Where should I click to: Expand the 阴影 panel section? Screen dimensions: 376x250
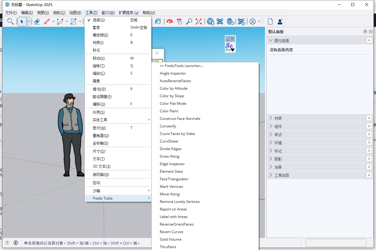(x=271, y=159)
